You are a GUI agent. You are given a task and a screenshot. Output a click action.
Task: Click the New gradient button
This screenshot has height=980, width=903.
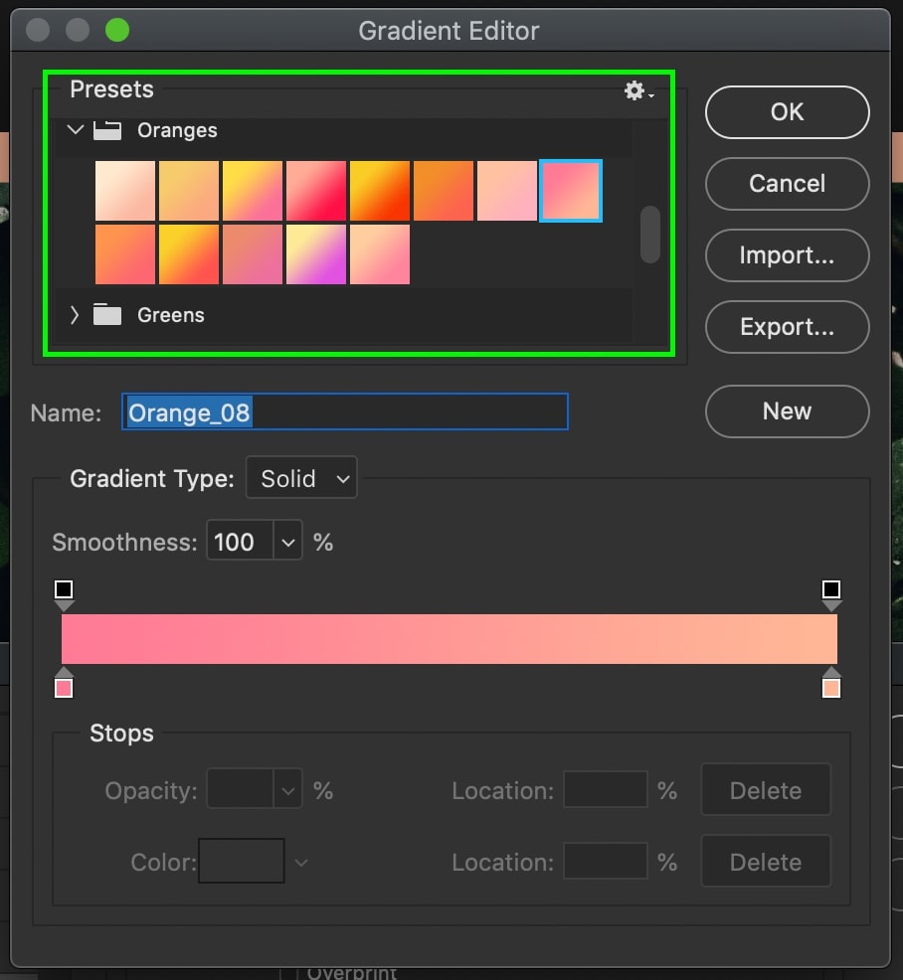click(x=788, y=411)
